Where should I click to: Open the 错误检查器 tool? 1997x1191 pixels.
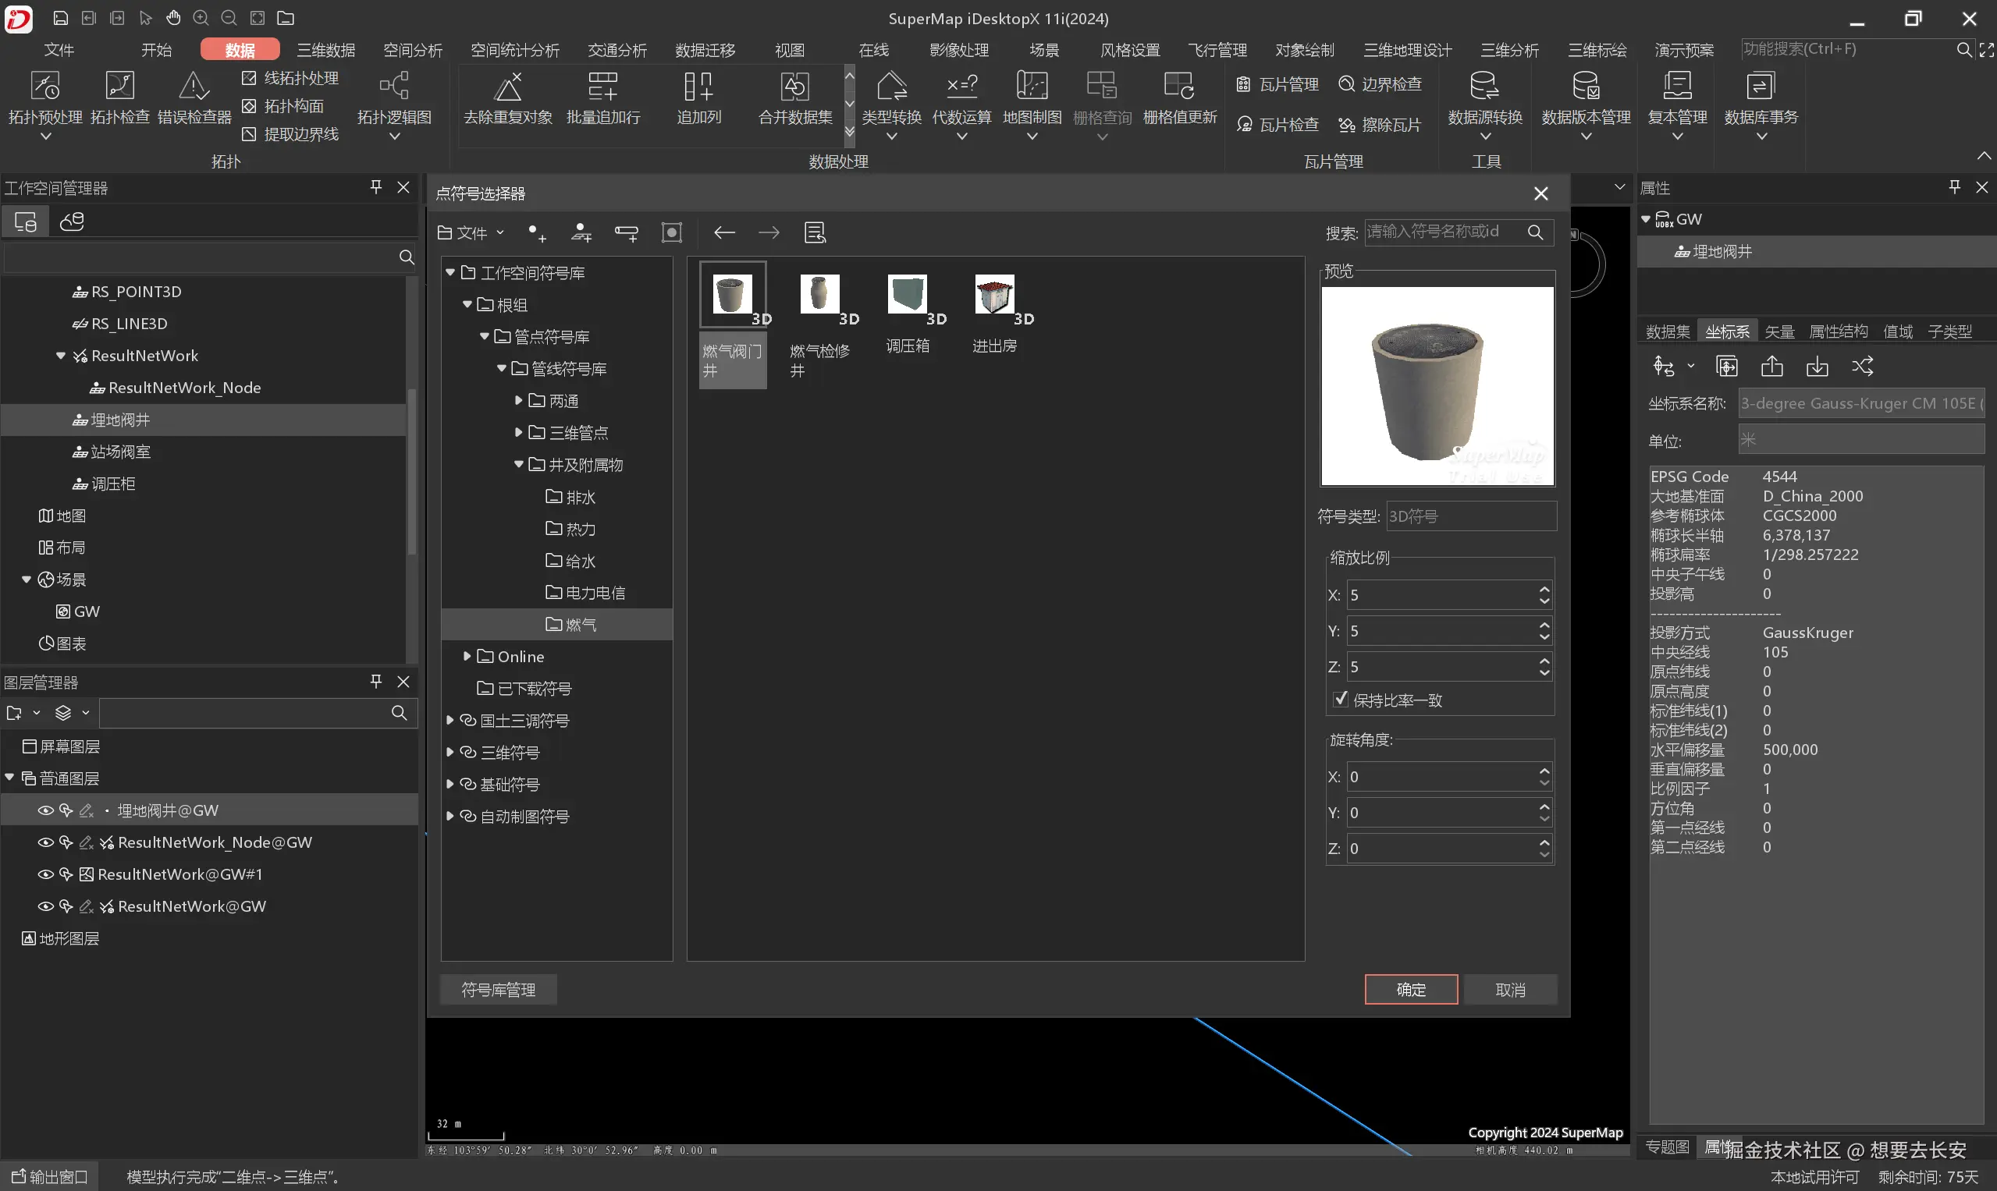(194, 98)
